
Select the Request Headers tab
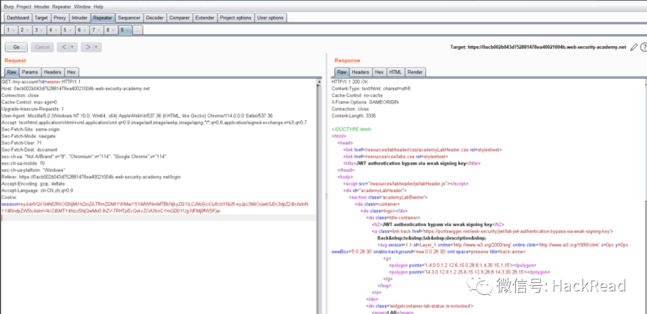[x=52, y=72]
